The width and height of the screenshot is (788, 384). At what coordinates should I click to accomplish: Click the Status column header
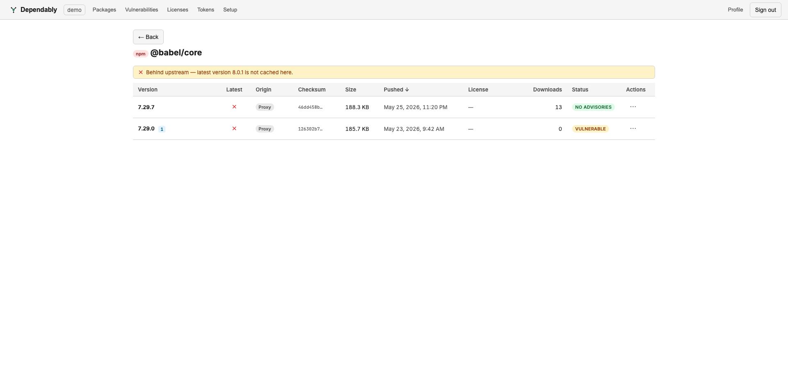tap(580, 89)
